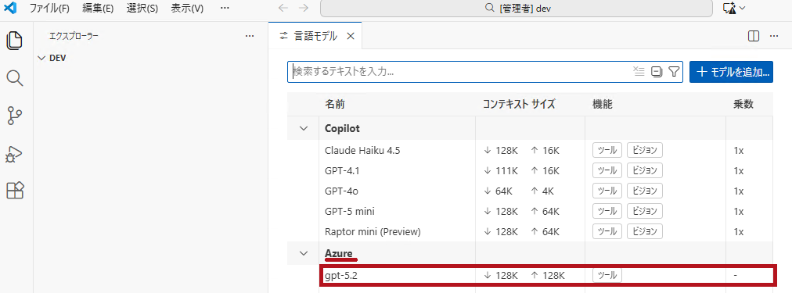
Task: Clear the search input icon
Action: (639, 72)
